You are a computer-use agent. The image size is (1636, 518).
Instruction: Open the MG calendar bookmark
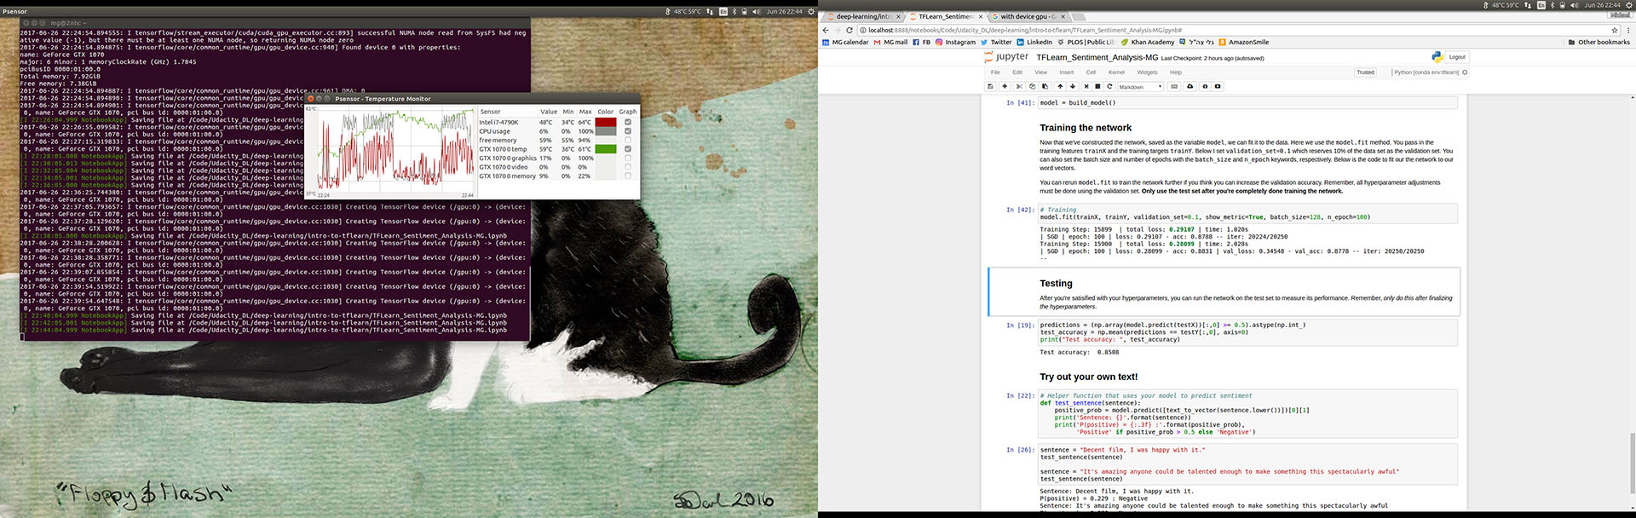tap(845, 42)
